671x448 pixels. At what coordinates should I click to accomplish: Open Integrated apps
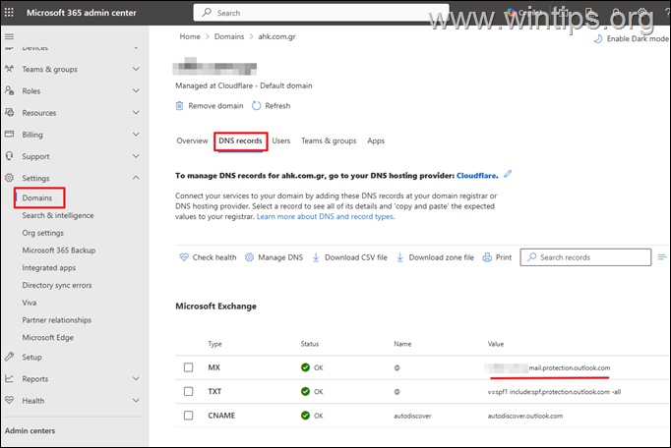pyautogui.click(x=49, y=267)
